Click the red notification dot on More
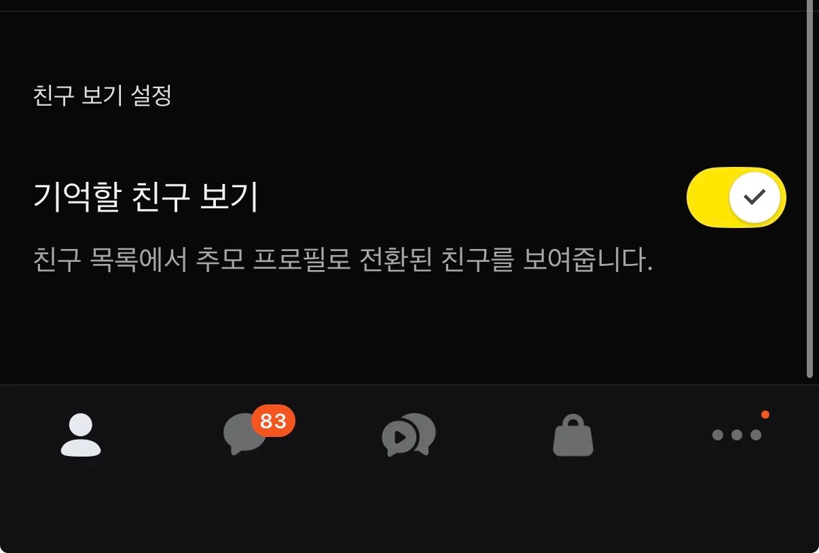 (765, 414)
